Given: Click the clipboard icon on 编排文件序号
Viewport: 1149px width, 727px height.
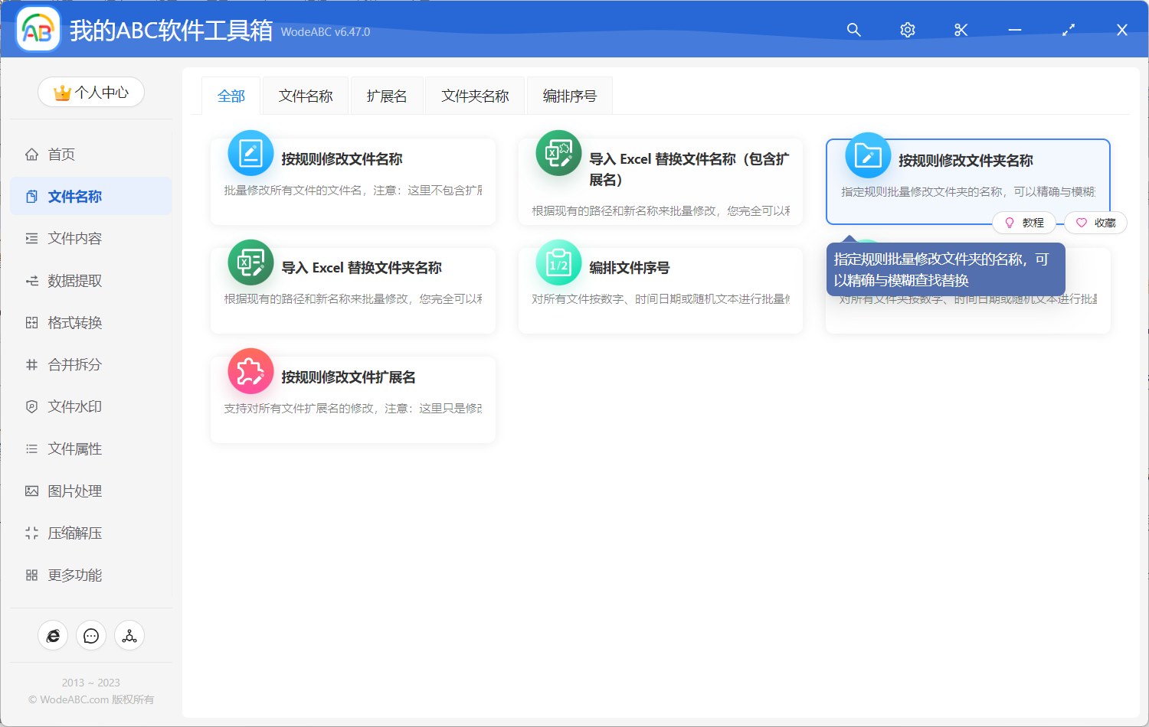Looking at the screenshot, I should [x=558, y=262].
